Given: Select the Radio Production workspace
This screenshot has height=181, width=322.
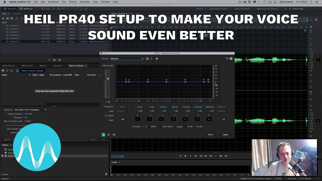Looking at the screenshot, I should click(242, 9).
